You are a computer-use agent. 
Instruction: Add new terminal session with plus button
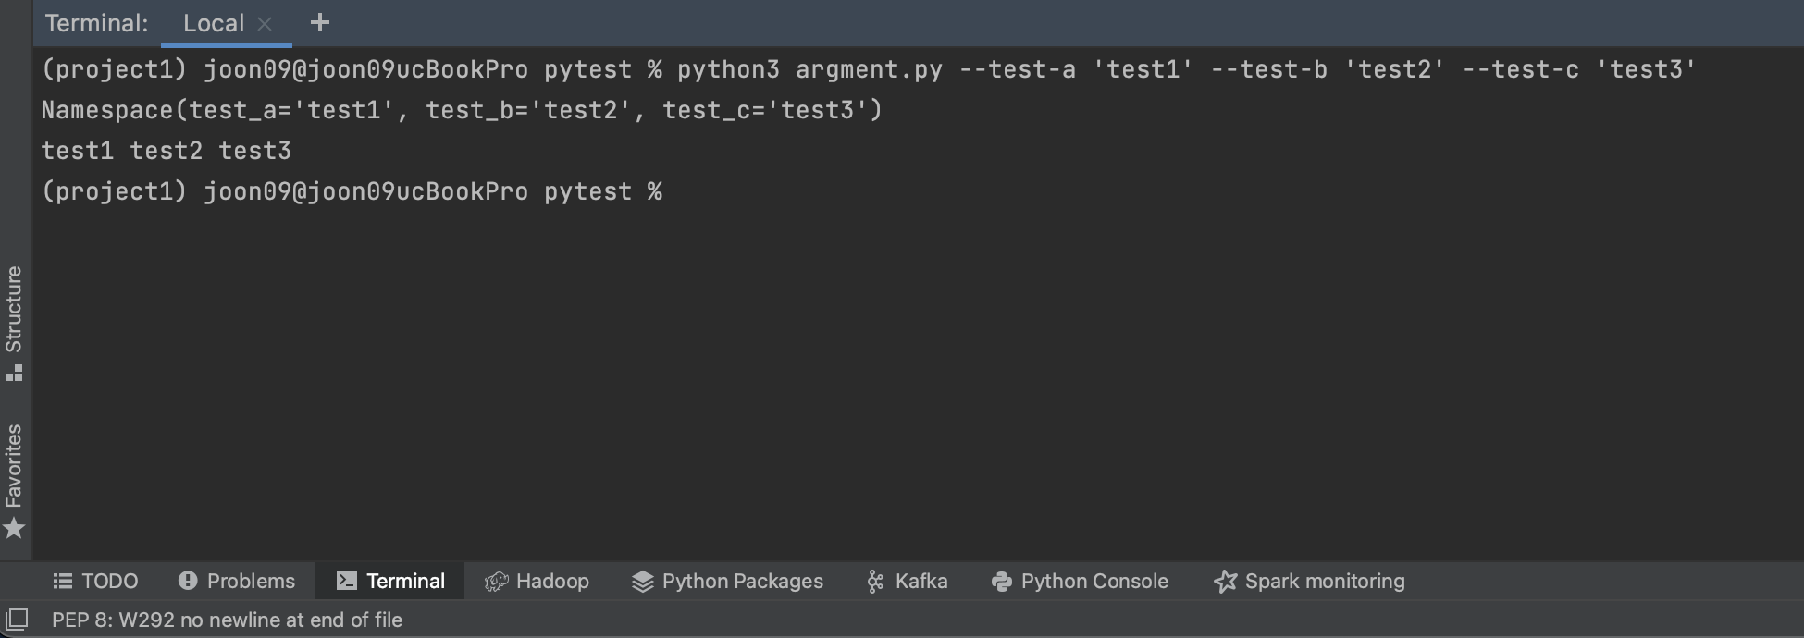(x=320, y=22)
